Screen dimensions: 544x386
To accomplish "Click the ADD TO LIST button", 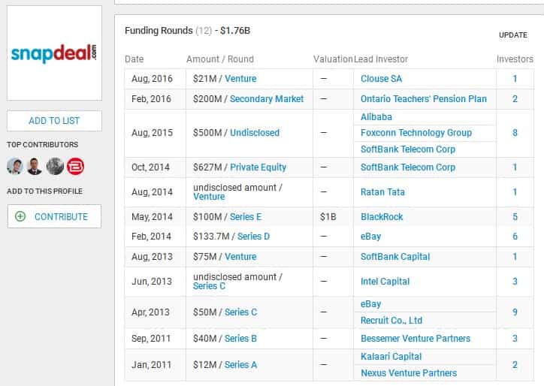I will (x=54, y=121).
